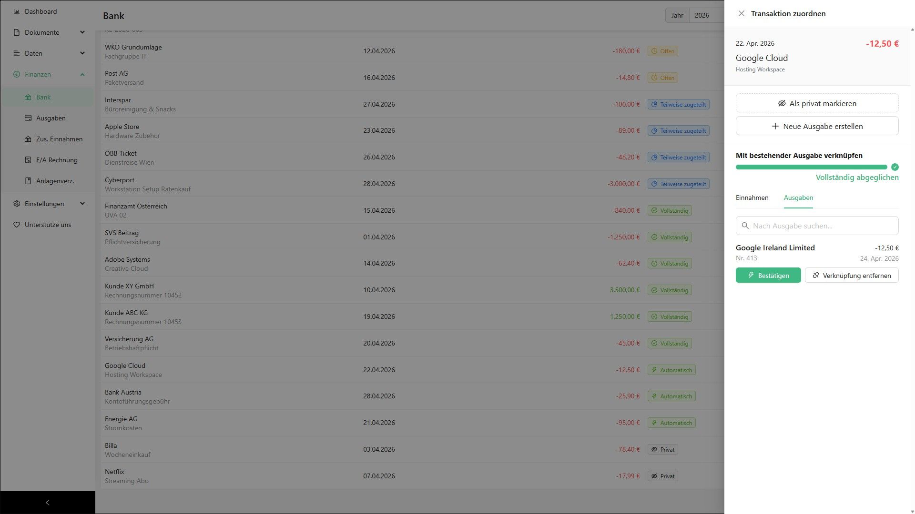This screenshot has height=514, width=915.
Task: Open the Dashboard page
Action: click(x=48, y=11)
